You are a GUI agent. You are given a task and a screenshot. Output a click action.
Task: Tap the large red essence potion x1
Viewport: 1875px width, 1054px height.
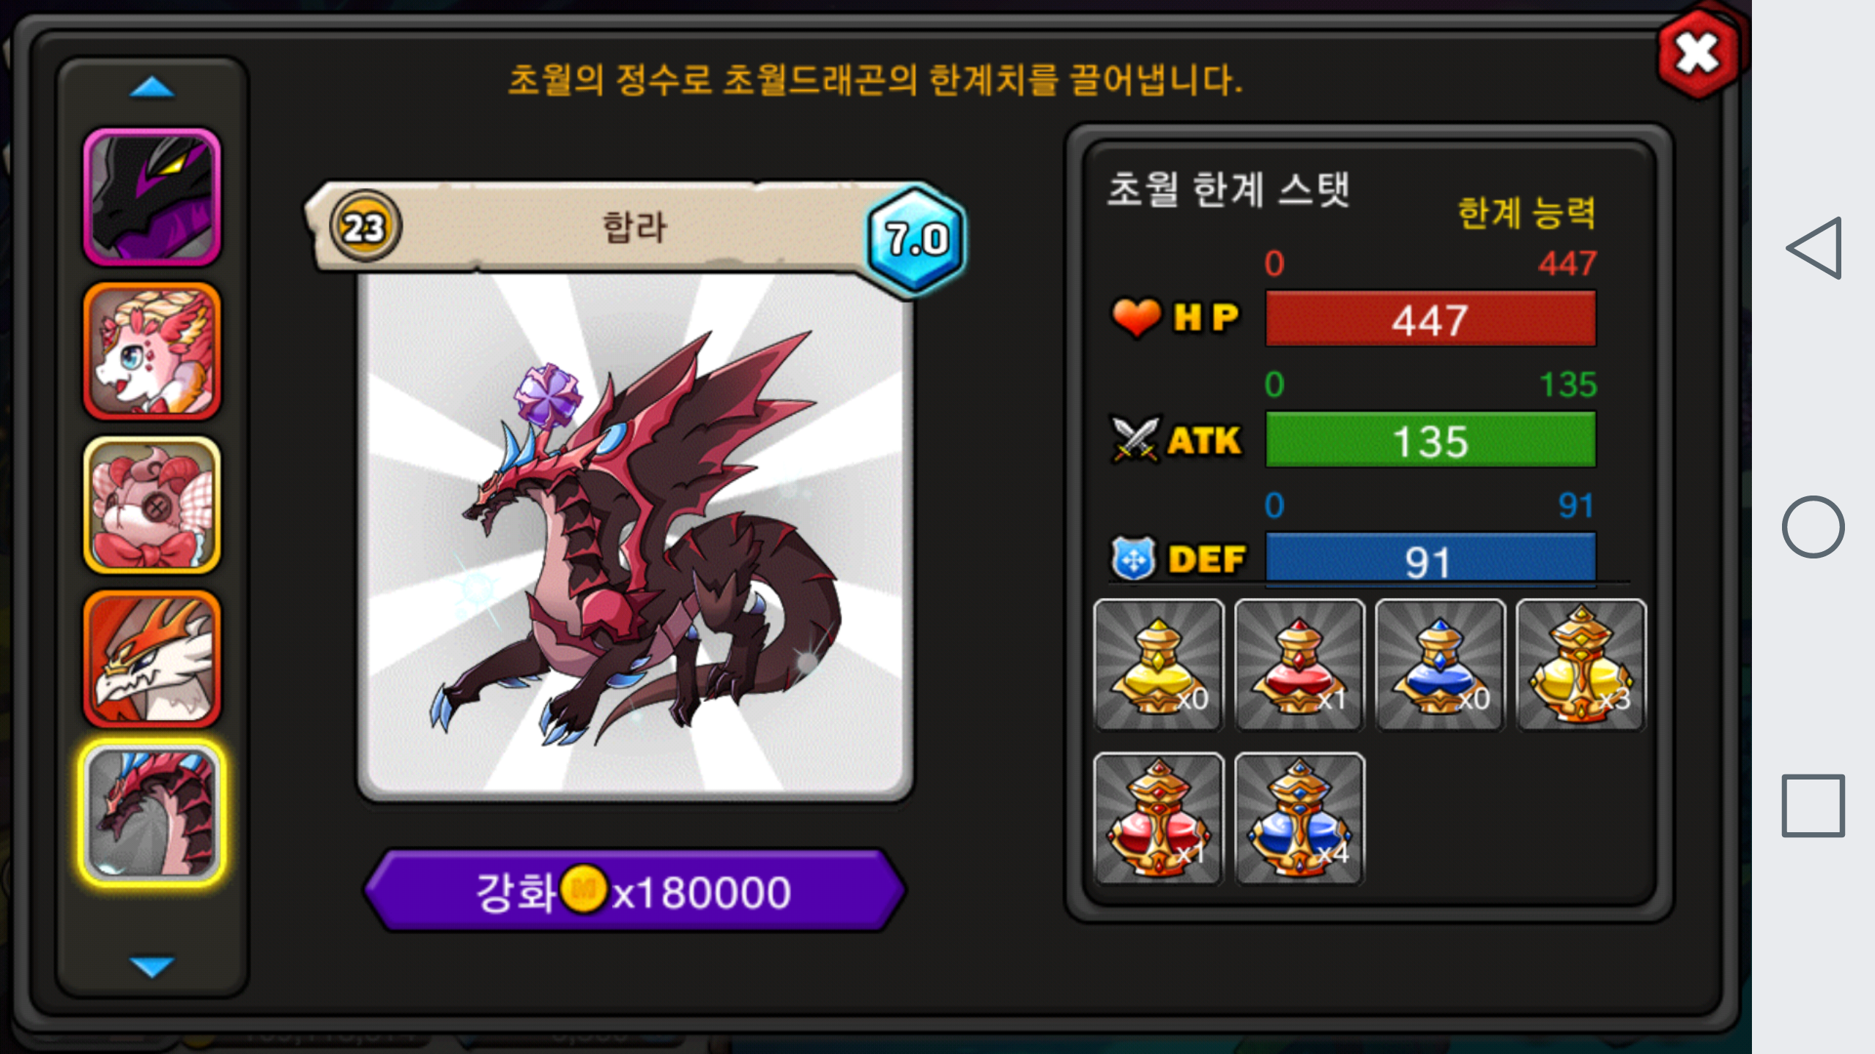click(1159, 818)
